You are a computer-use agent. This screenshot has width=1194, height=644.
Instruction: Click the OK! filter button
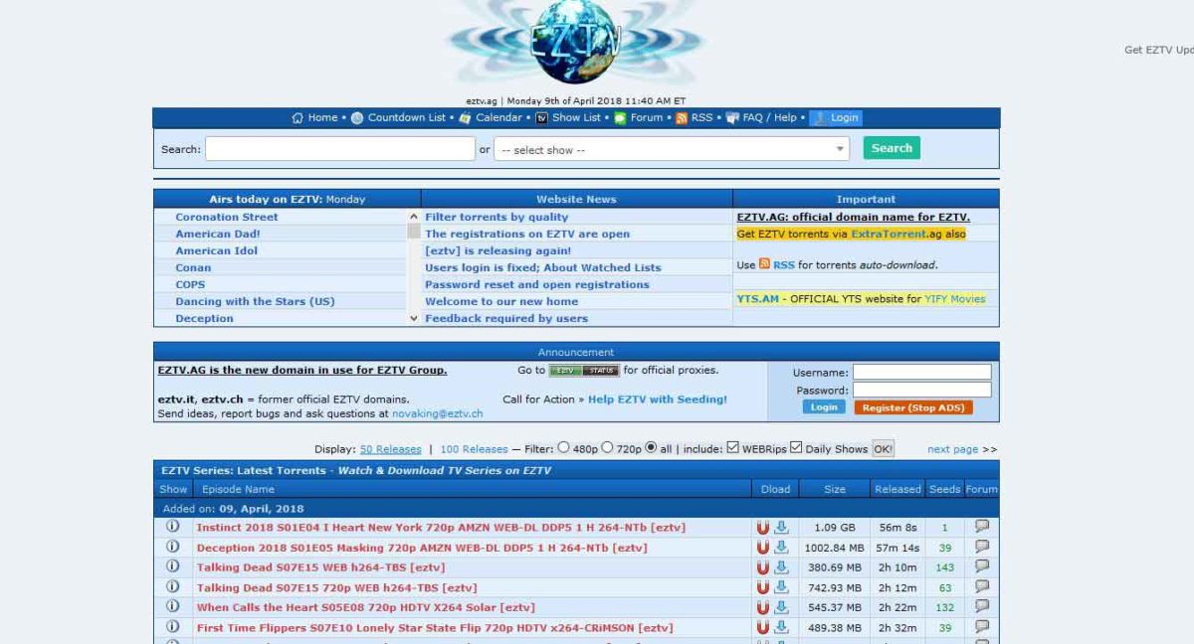pyautogui.click(x=883, y=448)
